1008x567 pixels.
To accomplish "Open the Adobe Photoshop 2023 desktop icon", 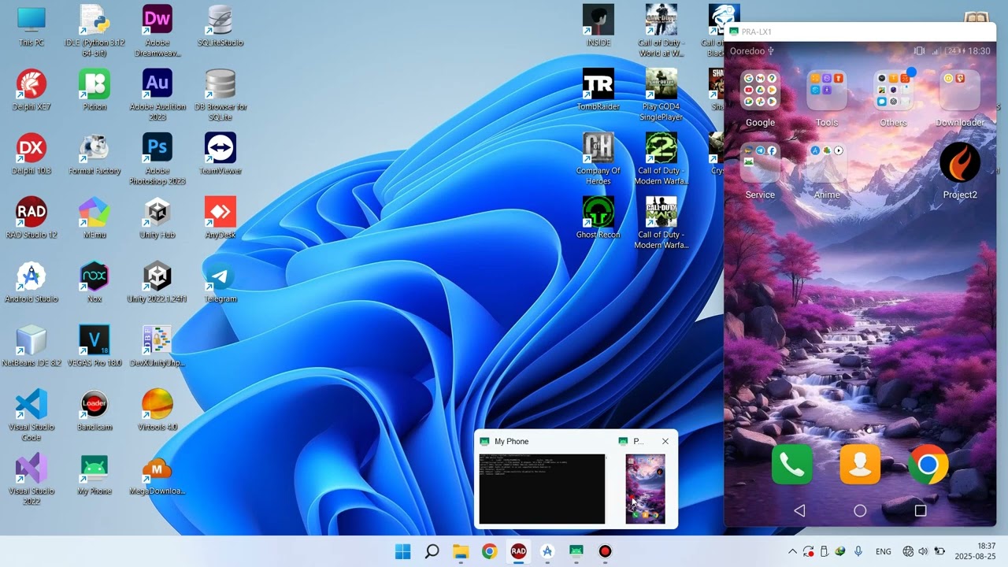I will [x=157, y=158].
